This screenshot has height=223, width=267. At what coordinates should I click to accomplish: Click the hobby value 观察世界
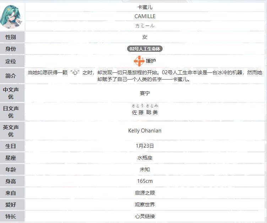click(145, 205)
